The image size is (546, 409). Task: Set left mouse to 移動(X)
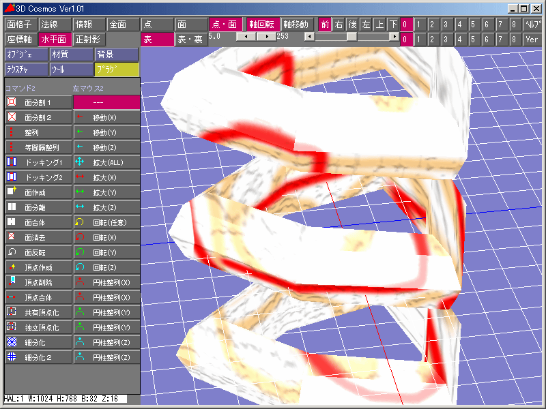click(x=106, y=117)
